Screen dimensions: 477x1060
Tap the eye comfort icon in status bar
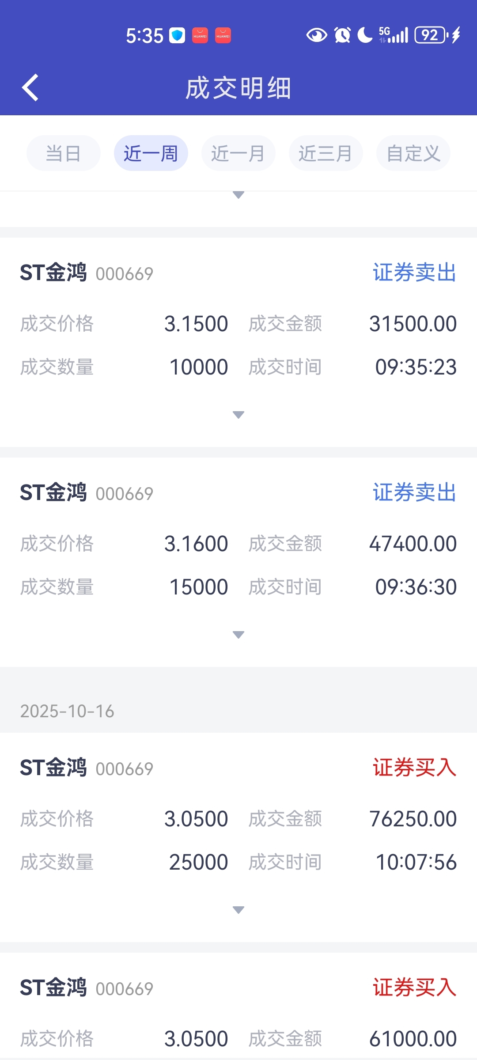[x=316, y=35]
